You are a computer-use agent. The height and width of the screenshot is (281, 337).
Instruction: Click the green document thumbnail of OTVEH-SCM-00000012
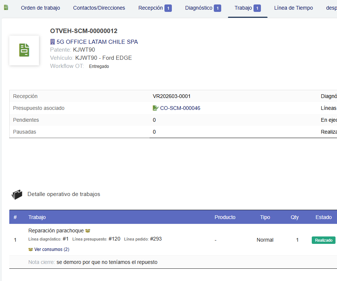coord(24,50)
